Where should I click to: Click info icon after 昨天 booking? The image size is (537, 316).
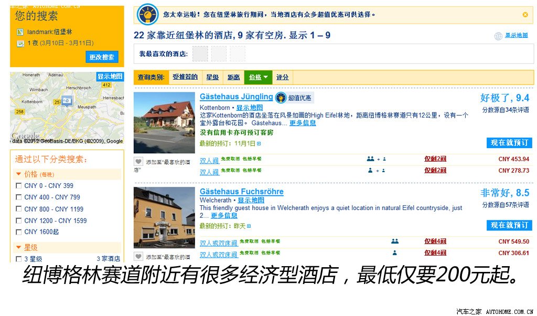pyautogui.click(x=249, y=226)
